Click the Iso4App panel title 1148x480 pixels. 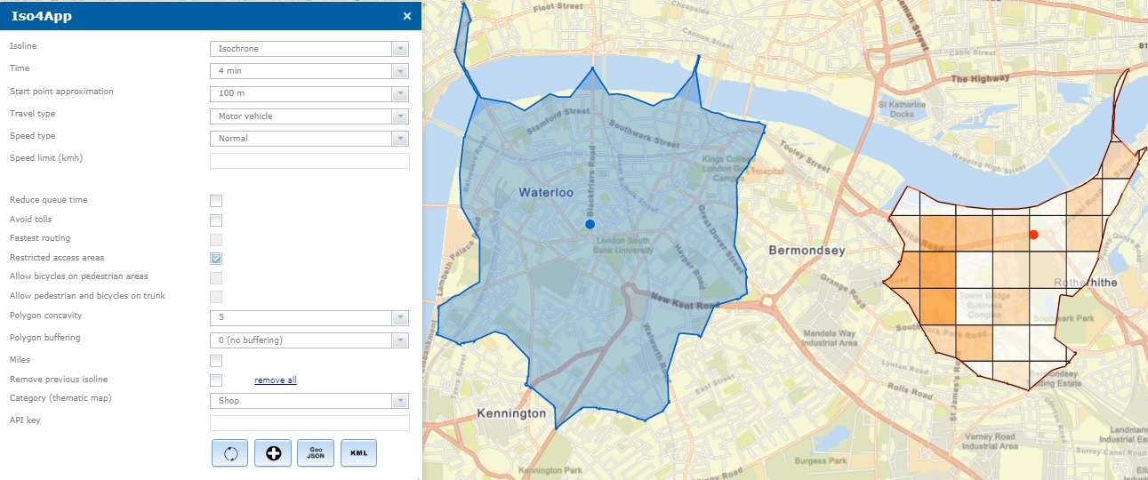[42, 16]
